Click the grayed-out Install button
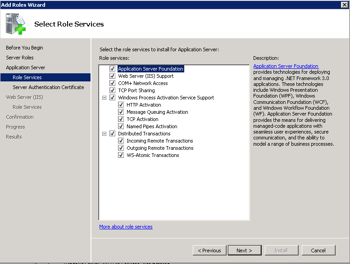 pos(282,251)
